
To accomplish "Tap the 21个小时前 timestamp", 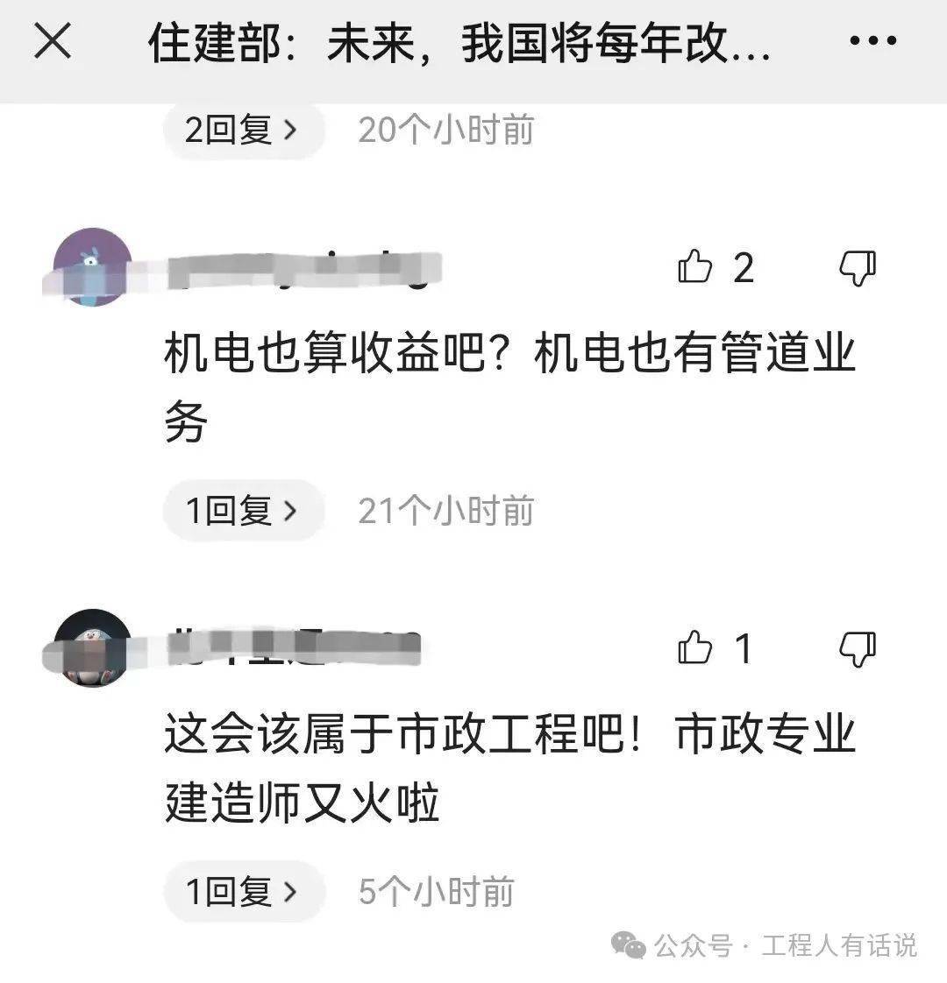I will click(x=446, y=510).
